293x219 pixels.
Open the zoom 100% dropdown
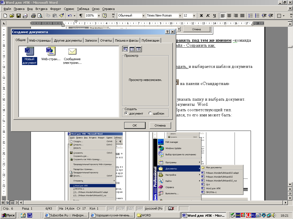(x=99, y=16)
